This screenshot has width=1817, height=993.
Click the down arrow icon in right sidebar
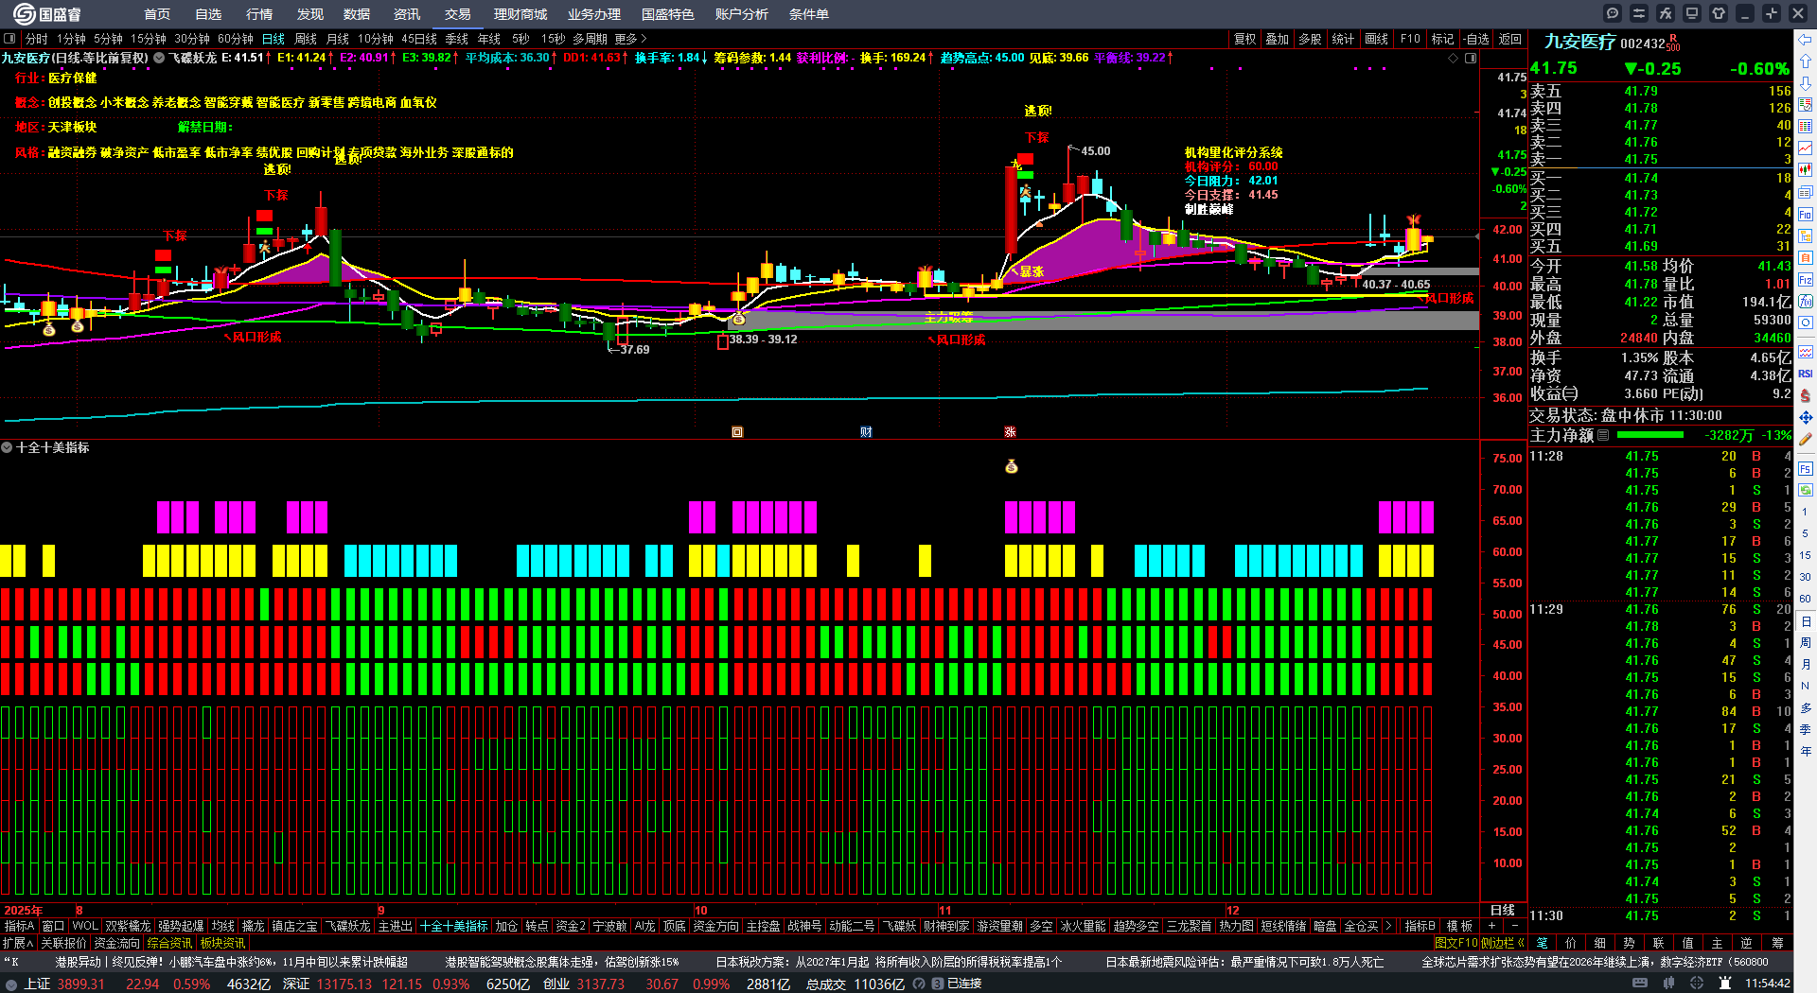1806,82
